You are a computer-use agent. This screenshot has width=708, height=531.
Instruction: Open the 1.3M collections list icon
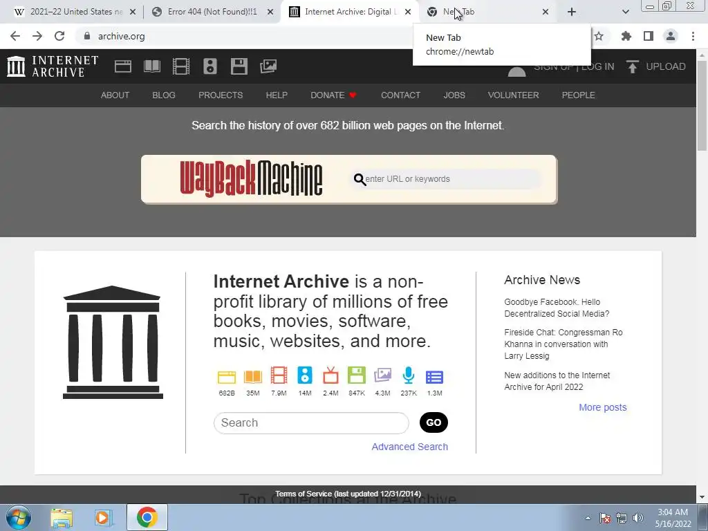click(x=434, y=377)
